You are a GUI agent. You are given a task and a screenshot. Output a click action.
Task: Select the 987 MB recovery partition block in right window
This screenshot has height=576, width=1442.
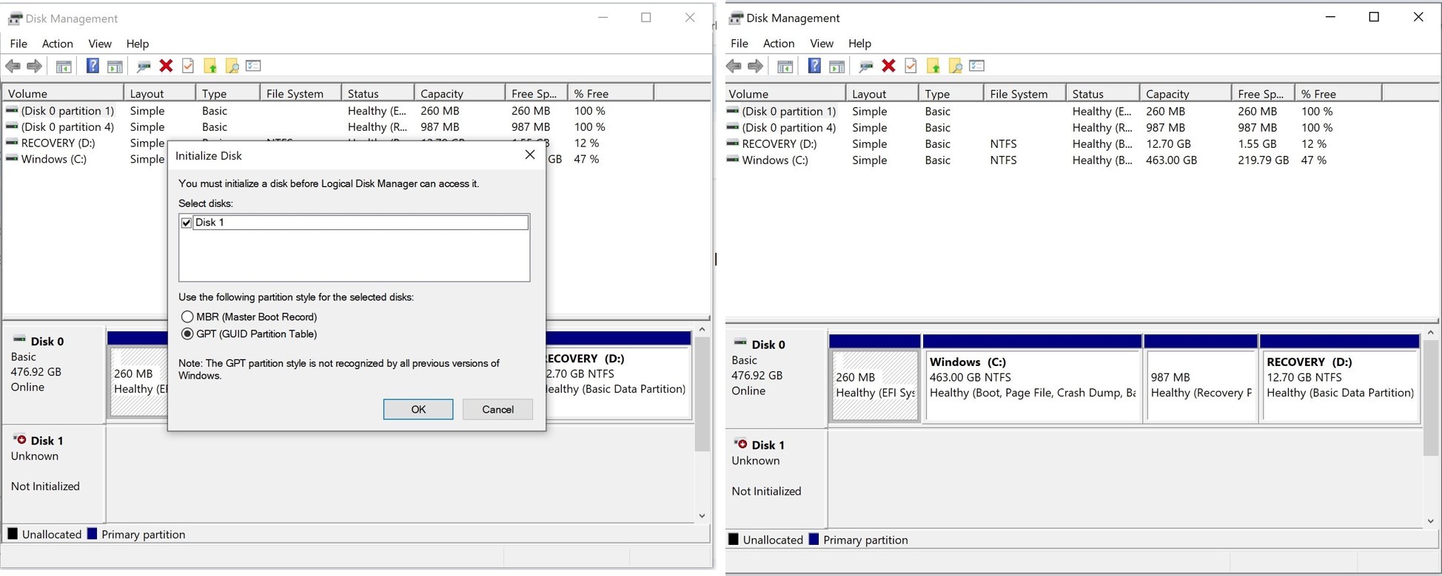click(x=1201, y=379)
